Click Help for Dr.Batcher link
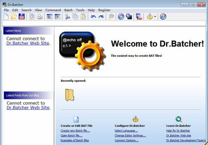This screenshot has height=145, width=208. coord(178,131)
